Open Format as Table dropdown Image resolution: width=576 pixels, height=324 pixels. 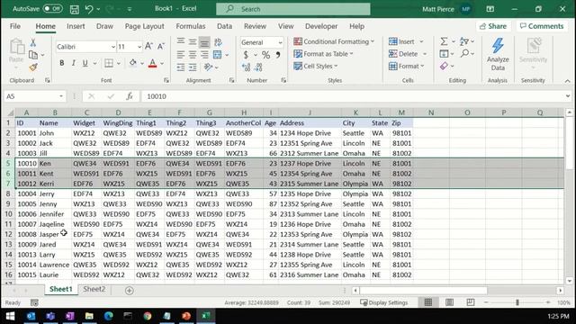tap(323, 54)
